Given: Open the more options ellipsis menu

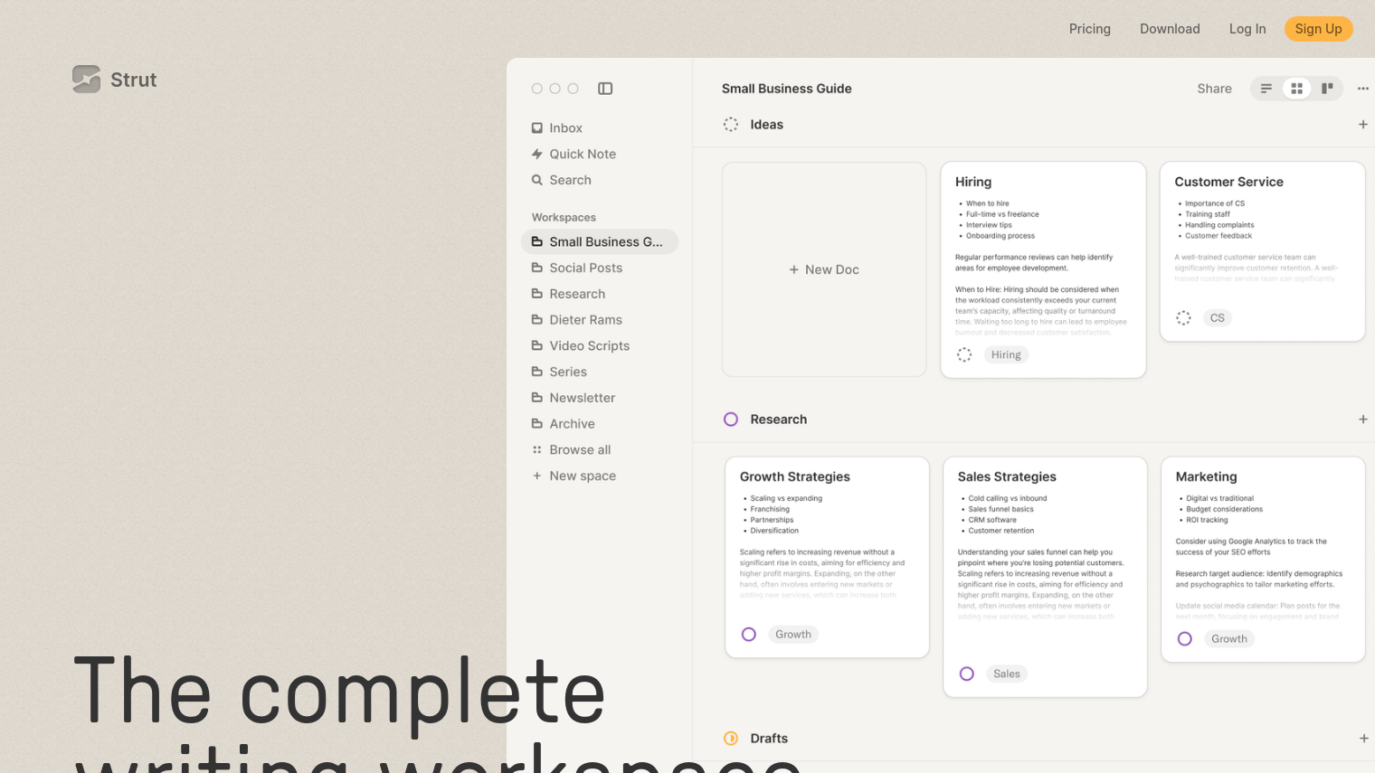Looking at the screenshot, I should (x=1363, y=89).
